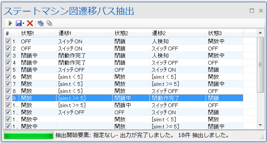Click the status bar corner grip
The height and width of the screenshot is (143, 267).
pyautogui.click(x=263, y=138)
